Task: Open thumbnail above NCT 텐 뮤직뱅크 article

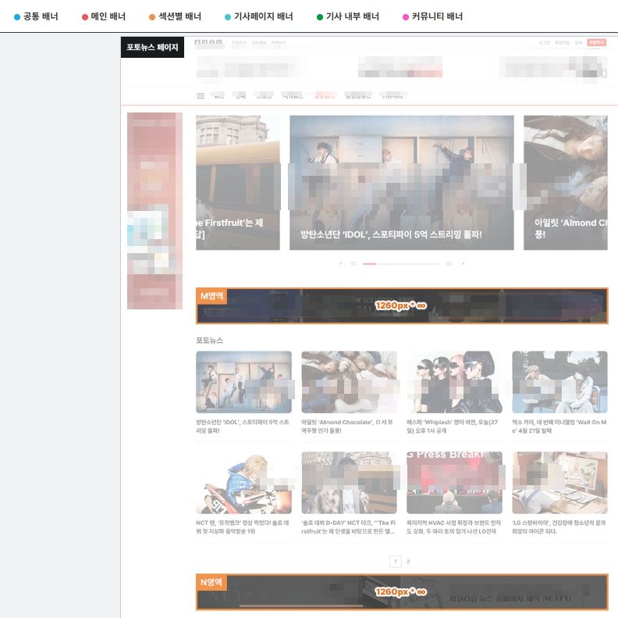Action: [x=244, y=483]
